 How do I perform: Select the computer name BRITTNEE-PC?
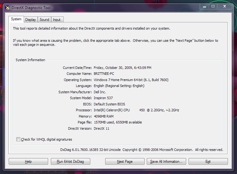pyautogui.click(x=104, y=74)
